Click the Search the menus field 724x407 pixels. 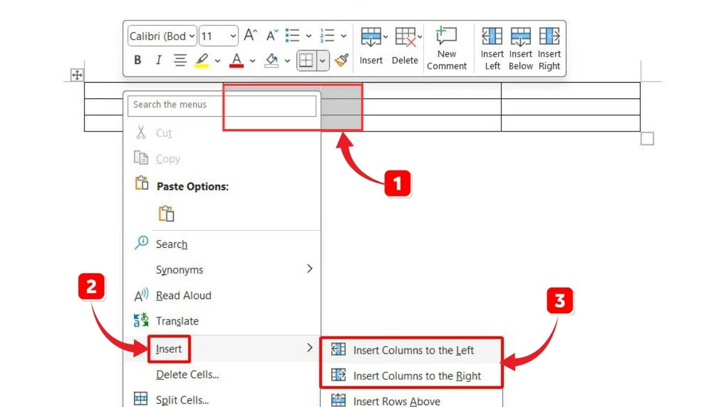[222, 106]
